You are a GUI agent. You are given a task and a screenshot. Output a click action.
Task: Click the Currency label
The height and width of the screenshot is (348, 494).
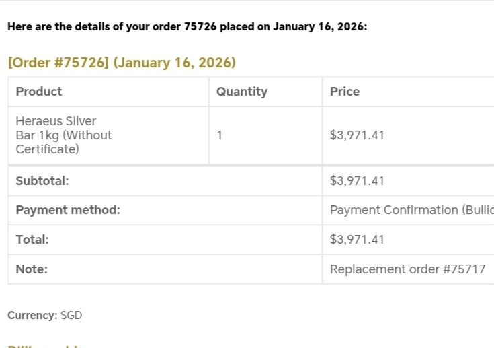click(32, 315)
